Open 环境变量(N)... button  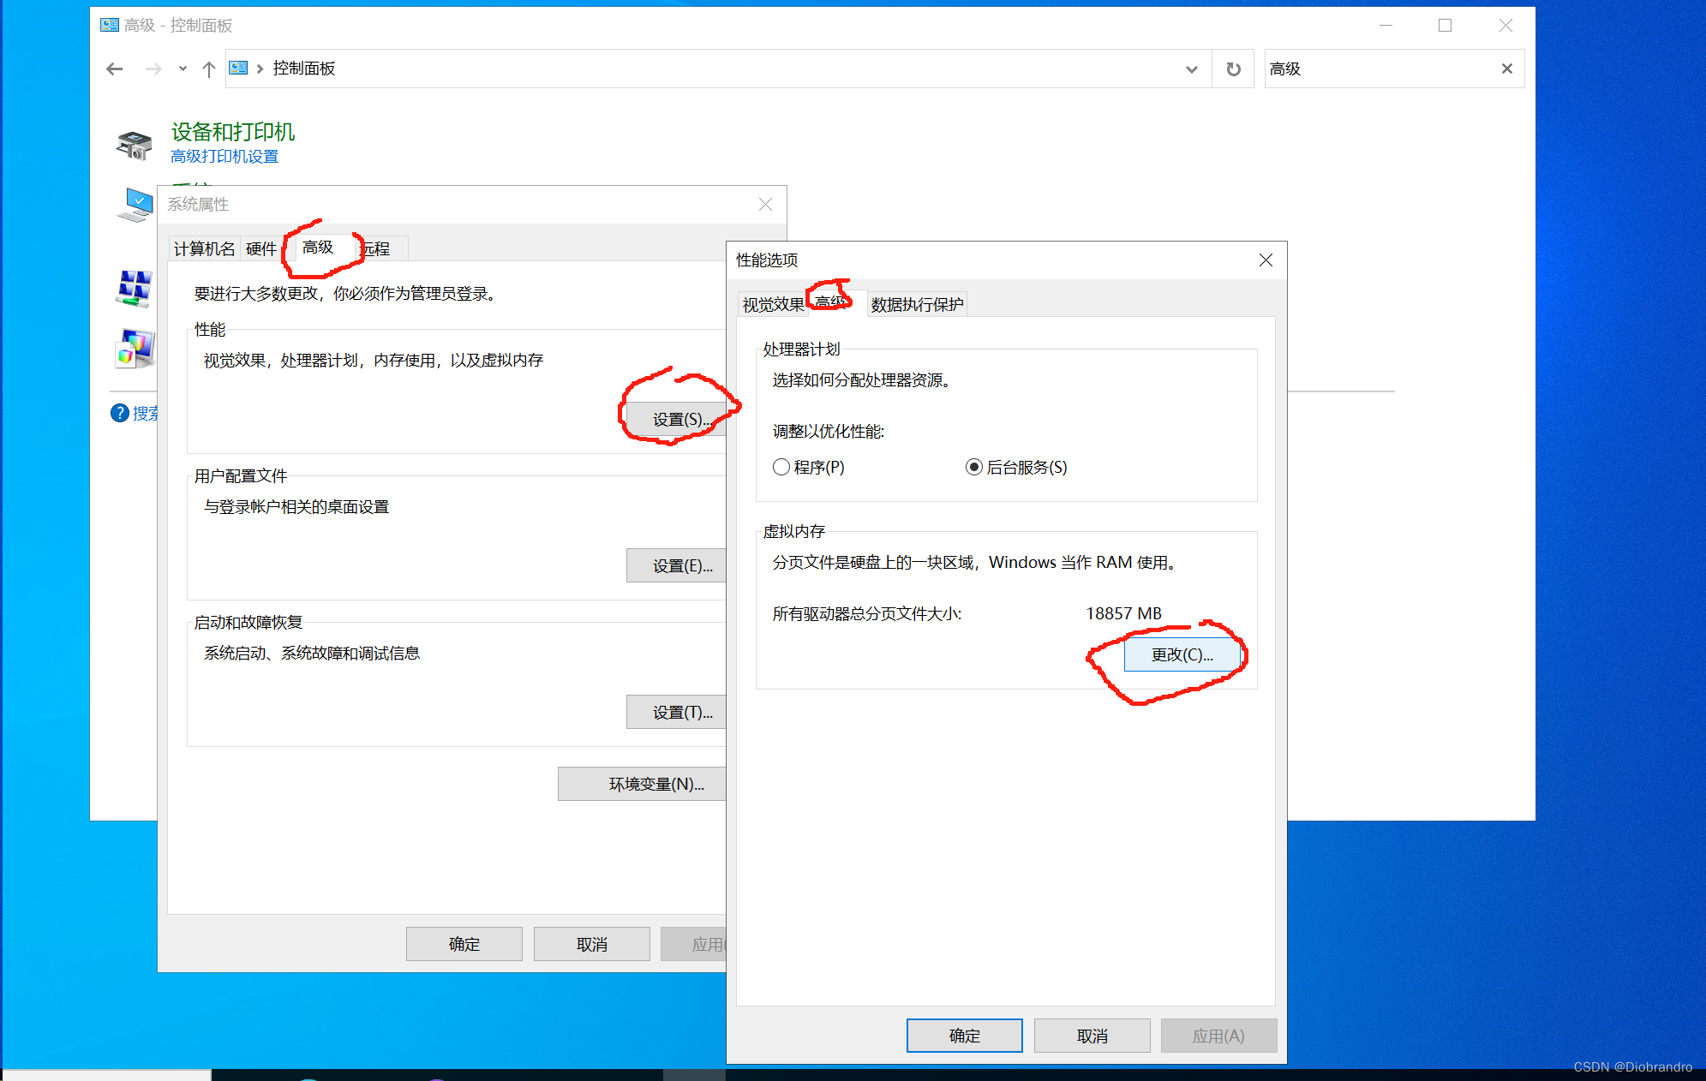(x=643, y=784)
